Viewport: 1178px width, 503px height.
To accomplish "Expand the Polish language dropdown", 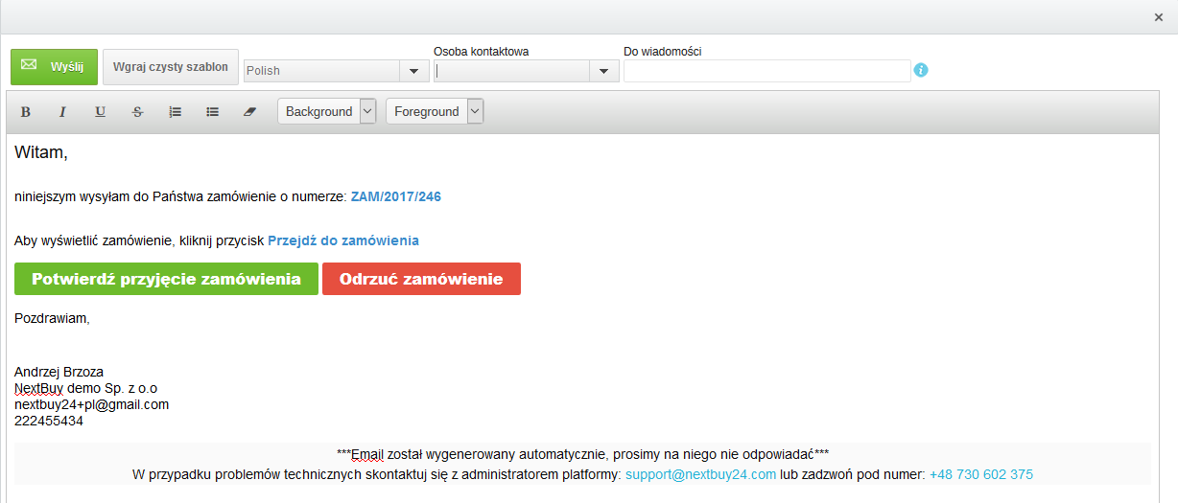I will (413, 71).
